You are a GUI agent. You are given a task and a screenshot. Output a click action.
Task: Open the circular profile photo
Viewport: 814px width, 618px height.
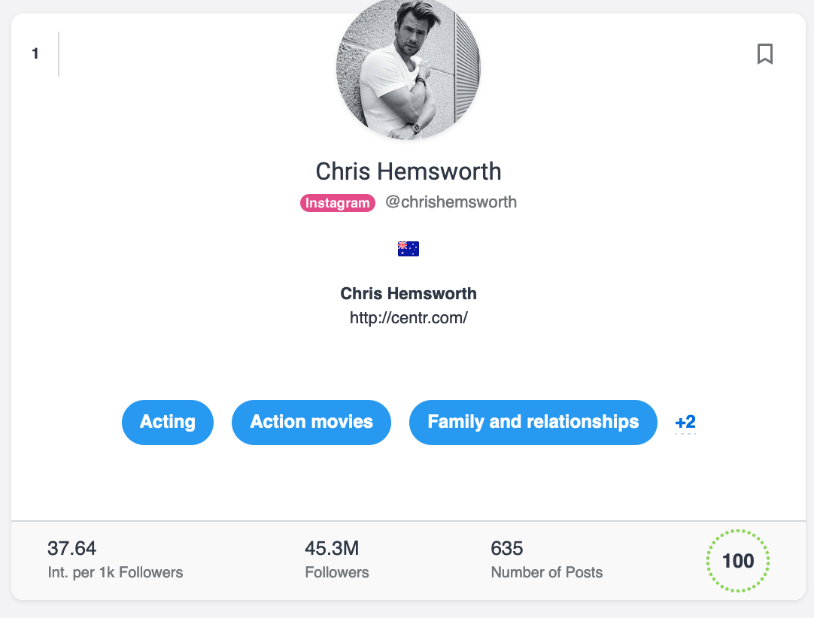(408, 69)
